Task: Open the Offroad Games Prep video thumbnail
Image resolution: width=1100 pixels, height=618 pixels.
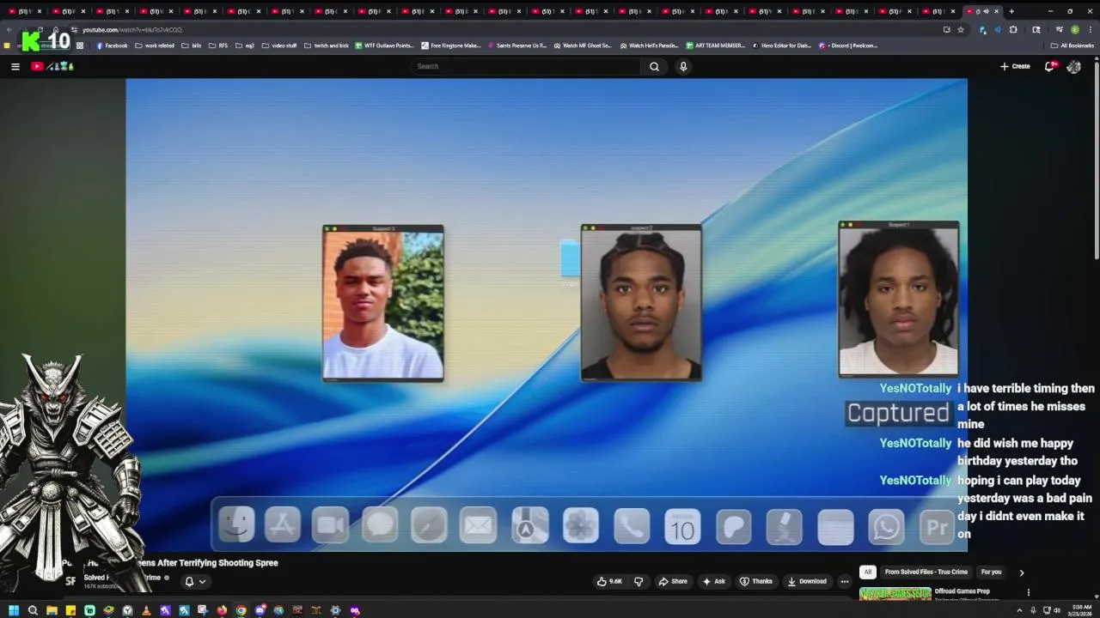Action: 895,593
